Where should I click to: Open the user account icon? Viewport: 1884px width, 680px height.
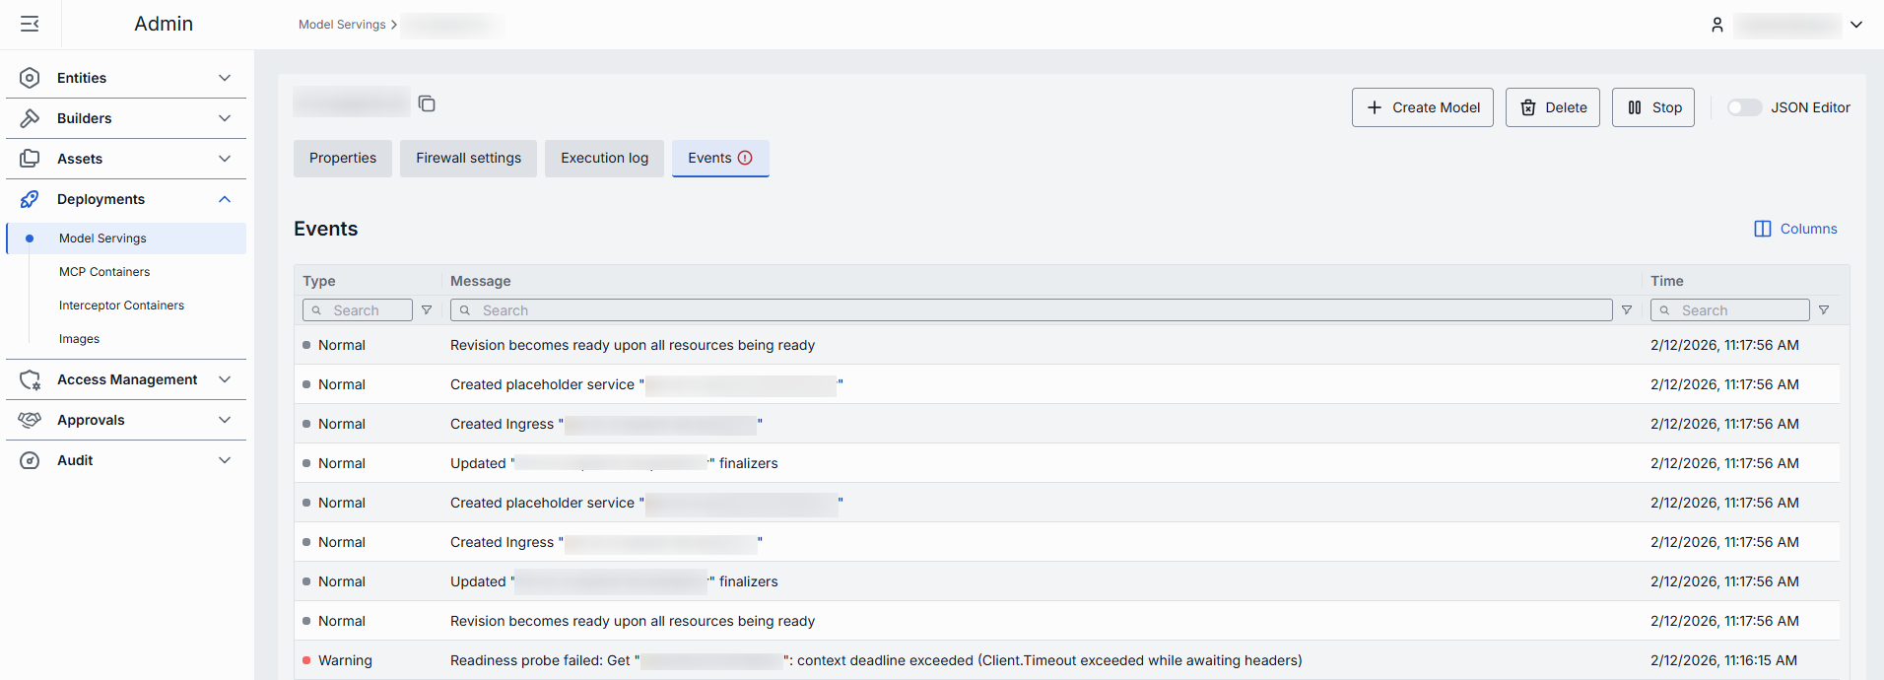1716,25
